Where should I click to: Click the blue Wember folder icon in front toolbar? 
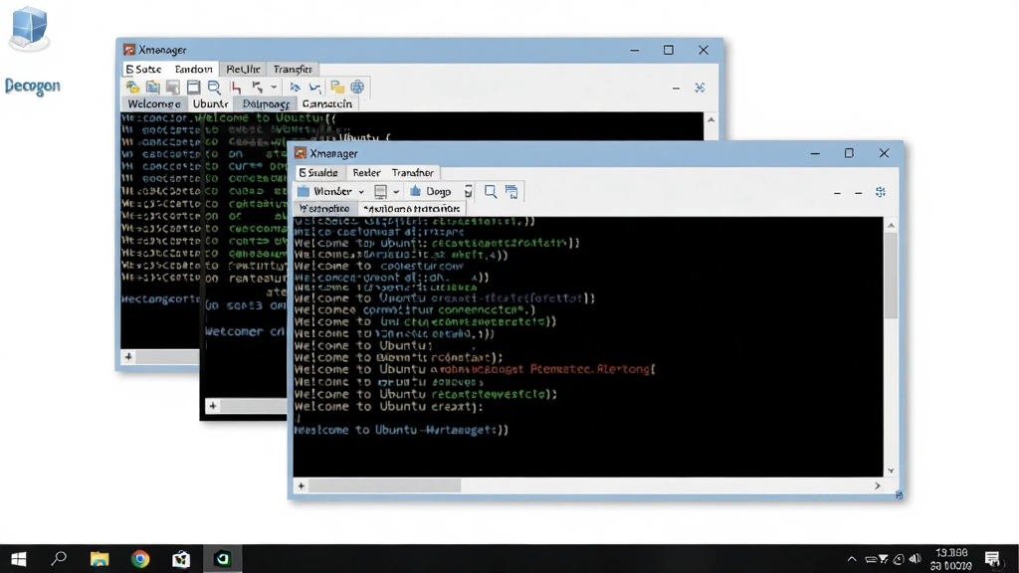(x=304, y=192)
